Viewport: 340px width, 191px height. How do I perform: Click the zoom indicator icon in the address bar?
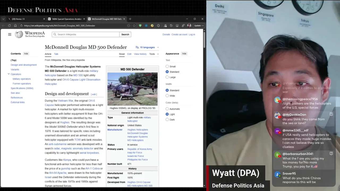click(x=129, y=26)
